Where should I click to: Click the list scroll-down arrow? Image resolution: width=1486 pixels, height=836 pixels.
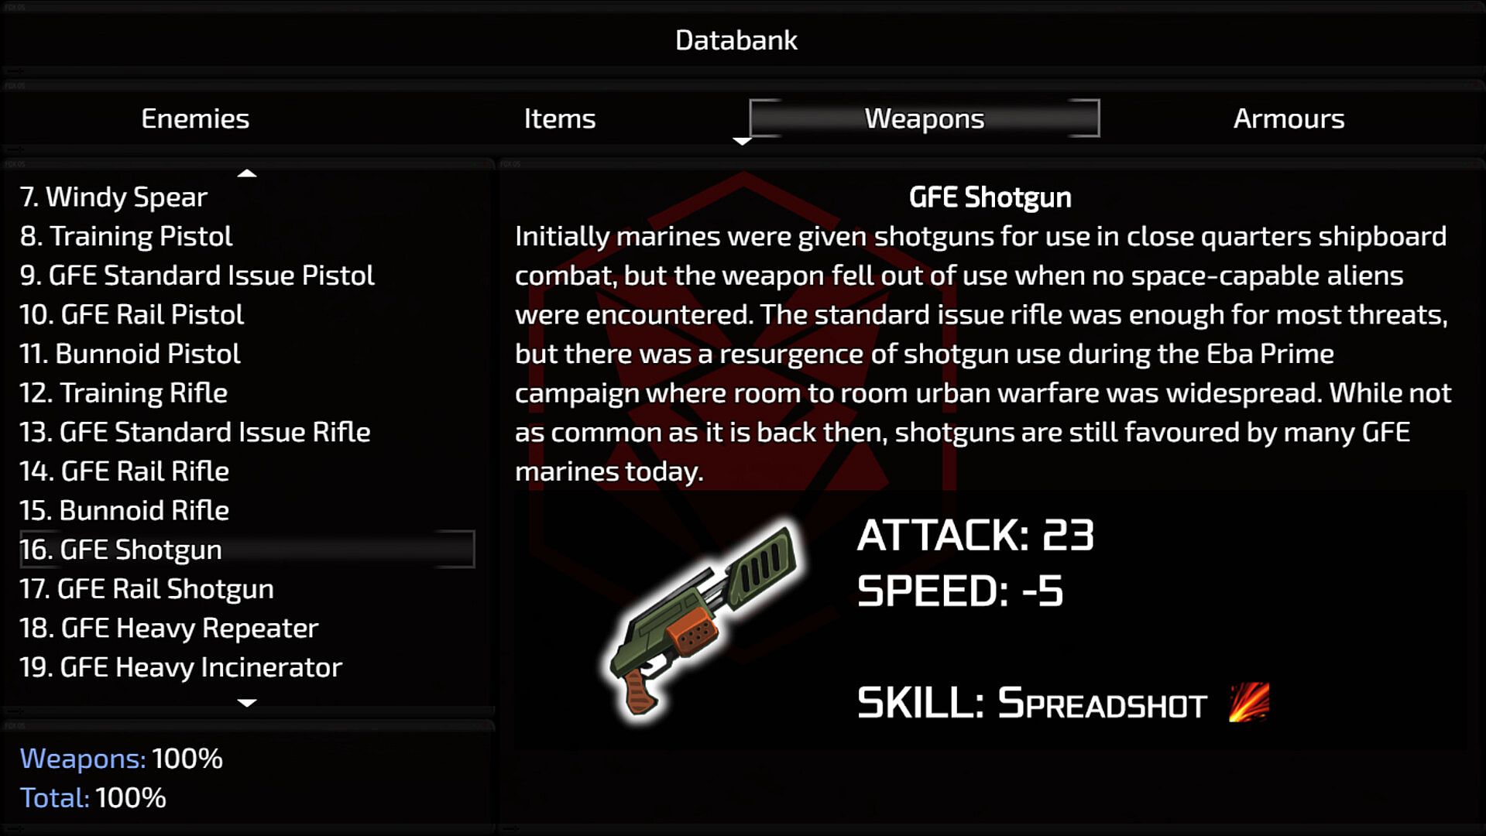247,703
